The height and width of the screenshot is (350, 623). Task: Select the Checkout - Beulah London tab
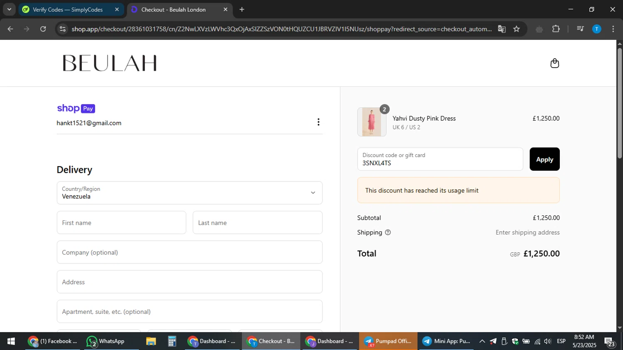174,10
